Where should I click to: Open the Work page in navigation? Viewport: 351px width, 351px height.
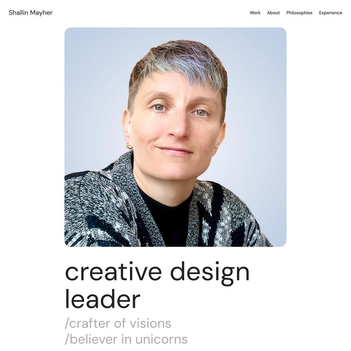click(x=255, y=13)
